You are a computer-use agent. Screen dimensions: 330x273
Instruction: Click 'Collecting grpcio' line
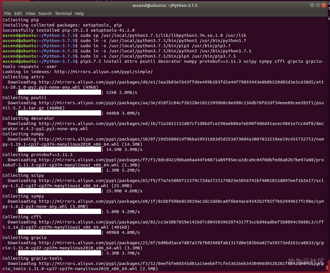pos(24,238)
